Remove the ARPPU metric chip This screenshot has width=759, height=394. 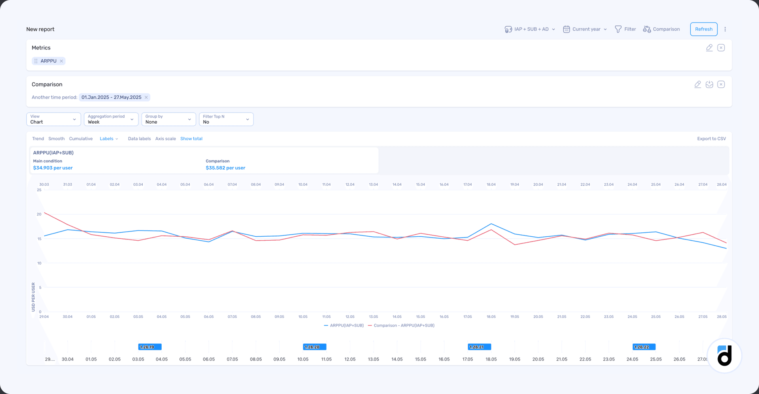(61, 61)
